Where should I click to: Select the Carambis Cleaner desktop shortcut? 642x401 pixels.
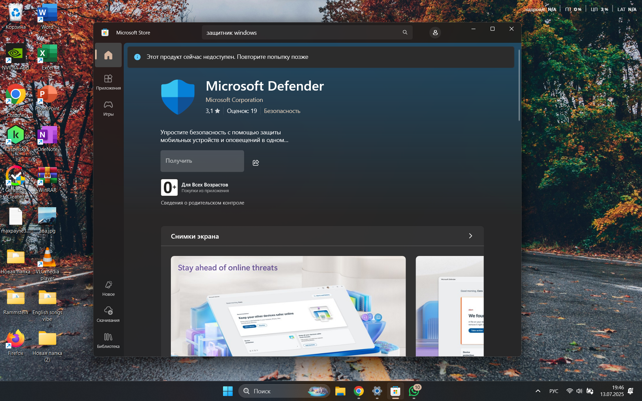coord(15,183)
